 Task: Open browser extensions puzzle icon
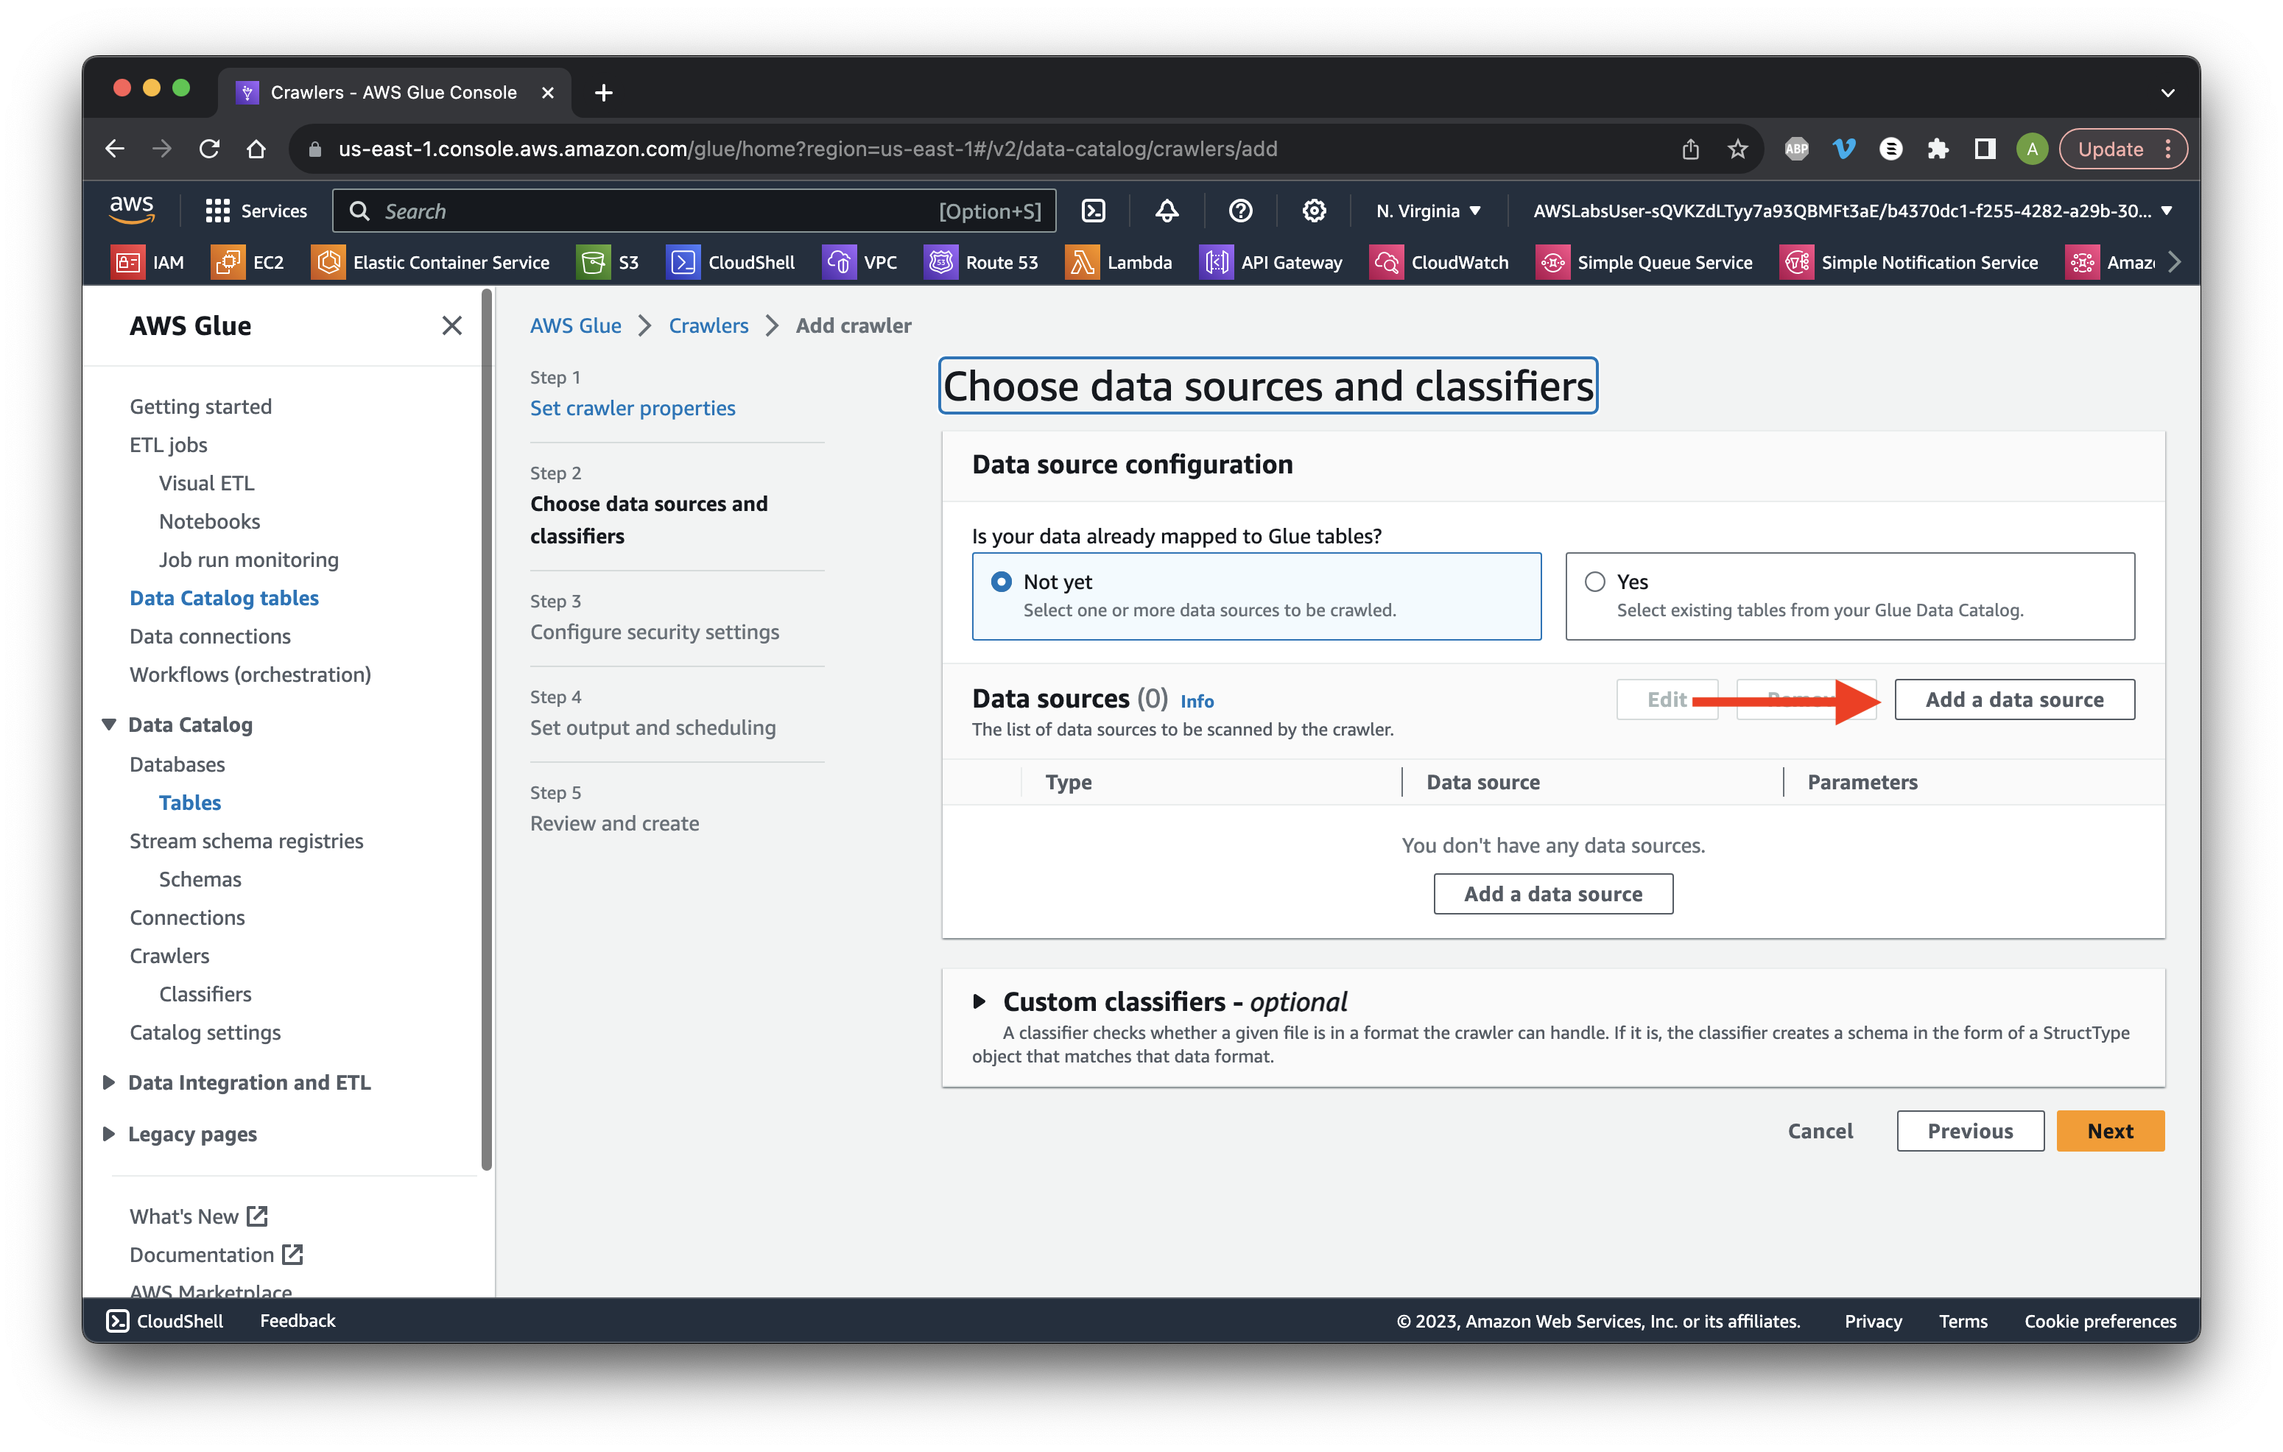coord(1937,149)
